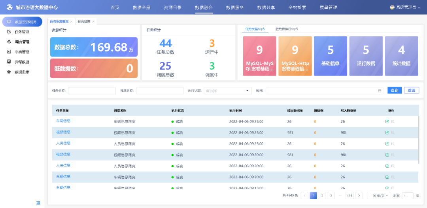Viewport: 427px width, 208px height.
Task: Open 调度管理 from the sidebar
Action: point(22,42)
